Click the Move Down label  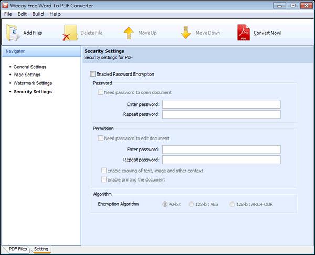208,33
